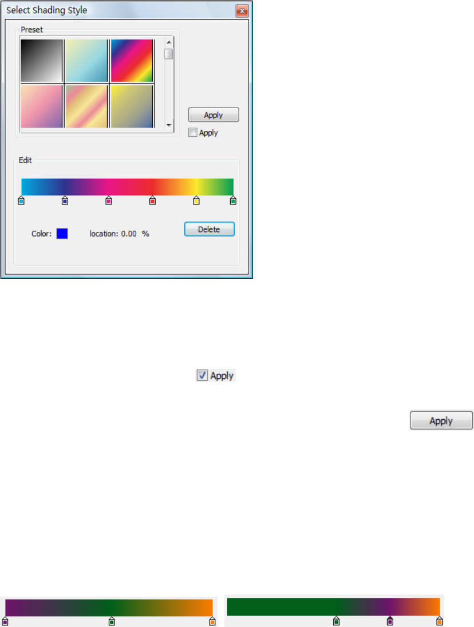Image resolution: width=474 pixels, height=627 pixels.
Task: Select orange stop on left sample gradient
Action: [x=212, y=621]
